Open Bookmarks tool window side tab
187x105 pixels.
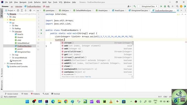(2, 85)
